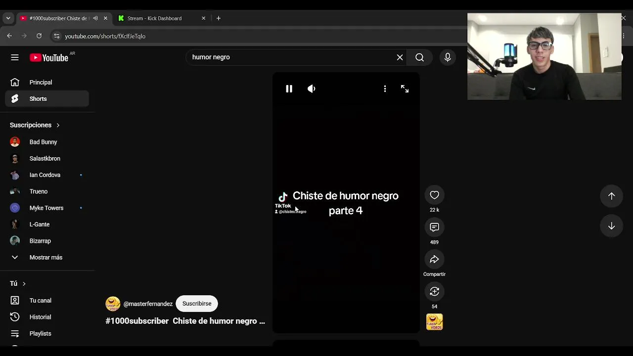Close the Kick Dashboard tab
The height and width of the screenshot is (356, 633).
(203, 18)
